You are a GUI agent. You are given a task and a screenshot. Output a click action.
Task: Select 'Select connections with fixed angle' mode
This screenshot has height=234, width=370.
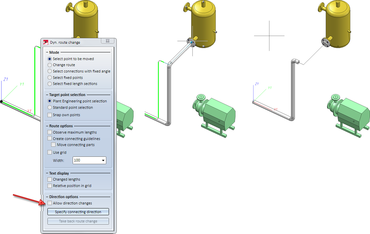(49, 71)
